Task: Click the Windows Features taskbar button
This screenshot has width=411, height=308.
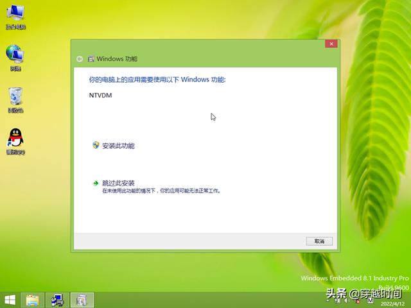Action: click(x=82, y=300)
